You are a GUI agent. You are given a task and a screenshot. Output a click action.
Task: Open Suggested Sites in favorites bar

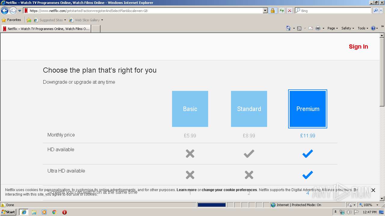[50, 20]
